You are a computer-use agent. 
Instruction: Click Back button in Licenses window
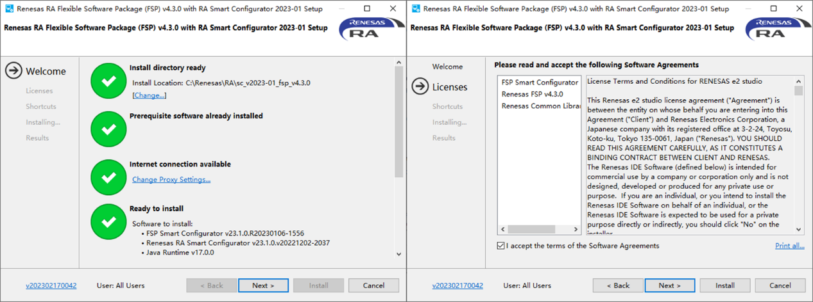click(618, 285)
